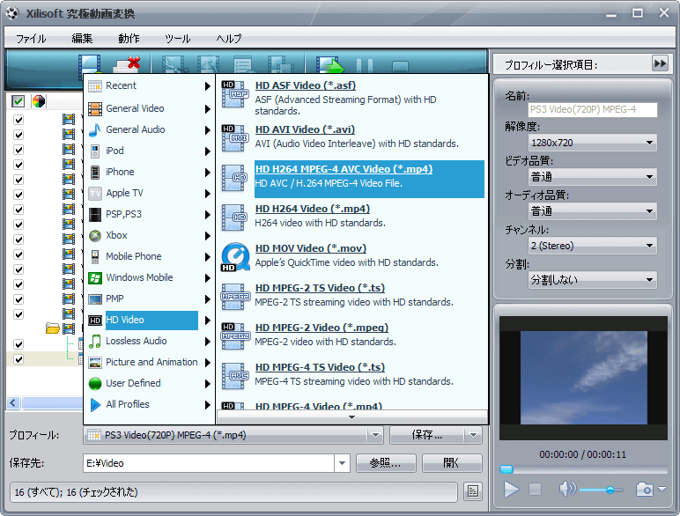
Task: Click the Windows Mobile flag icon
Action: point(95,278)
